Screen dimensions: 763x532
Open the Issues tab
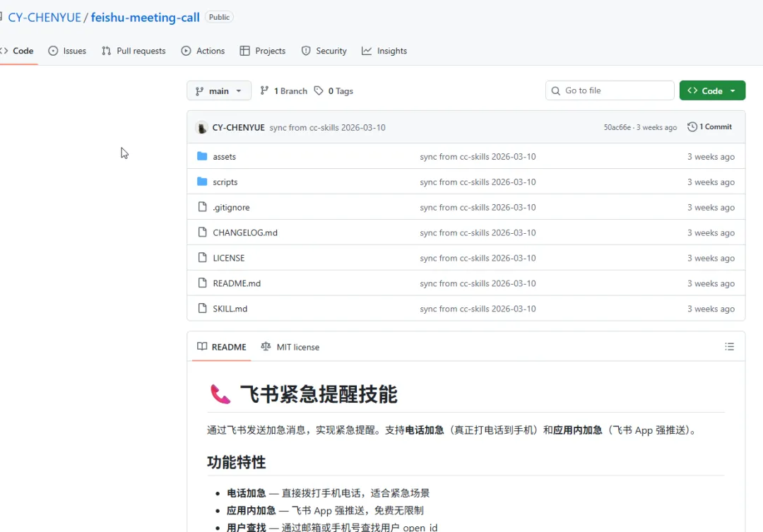coord(67,51)
